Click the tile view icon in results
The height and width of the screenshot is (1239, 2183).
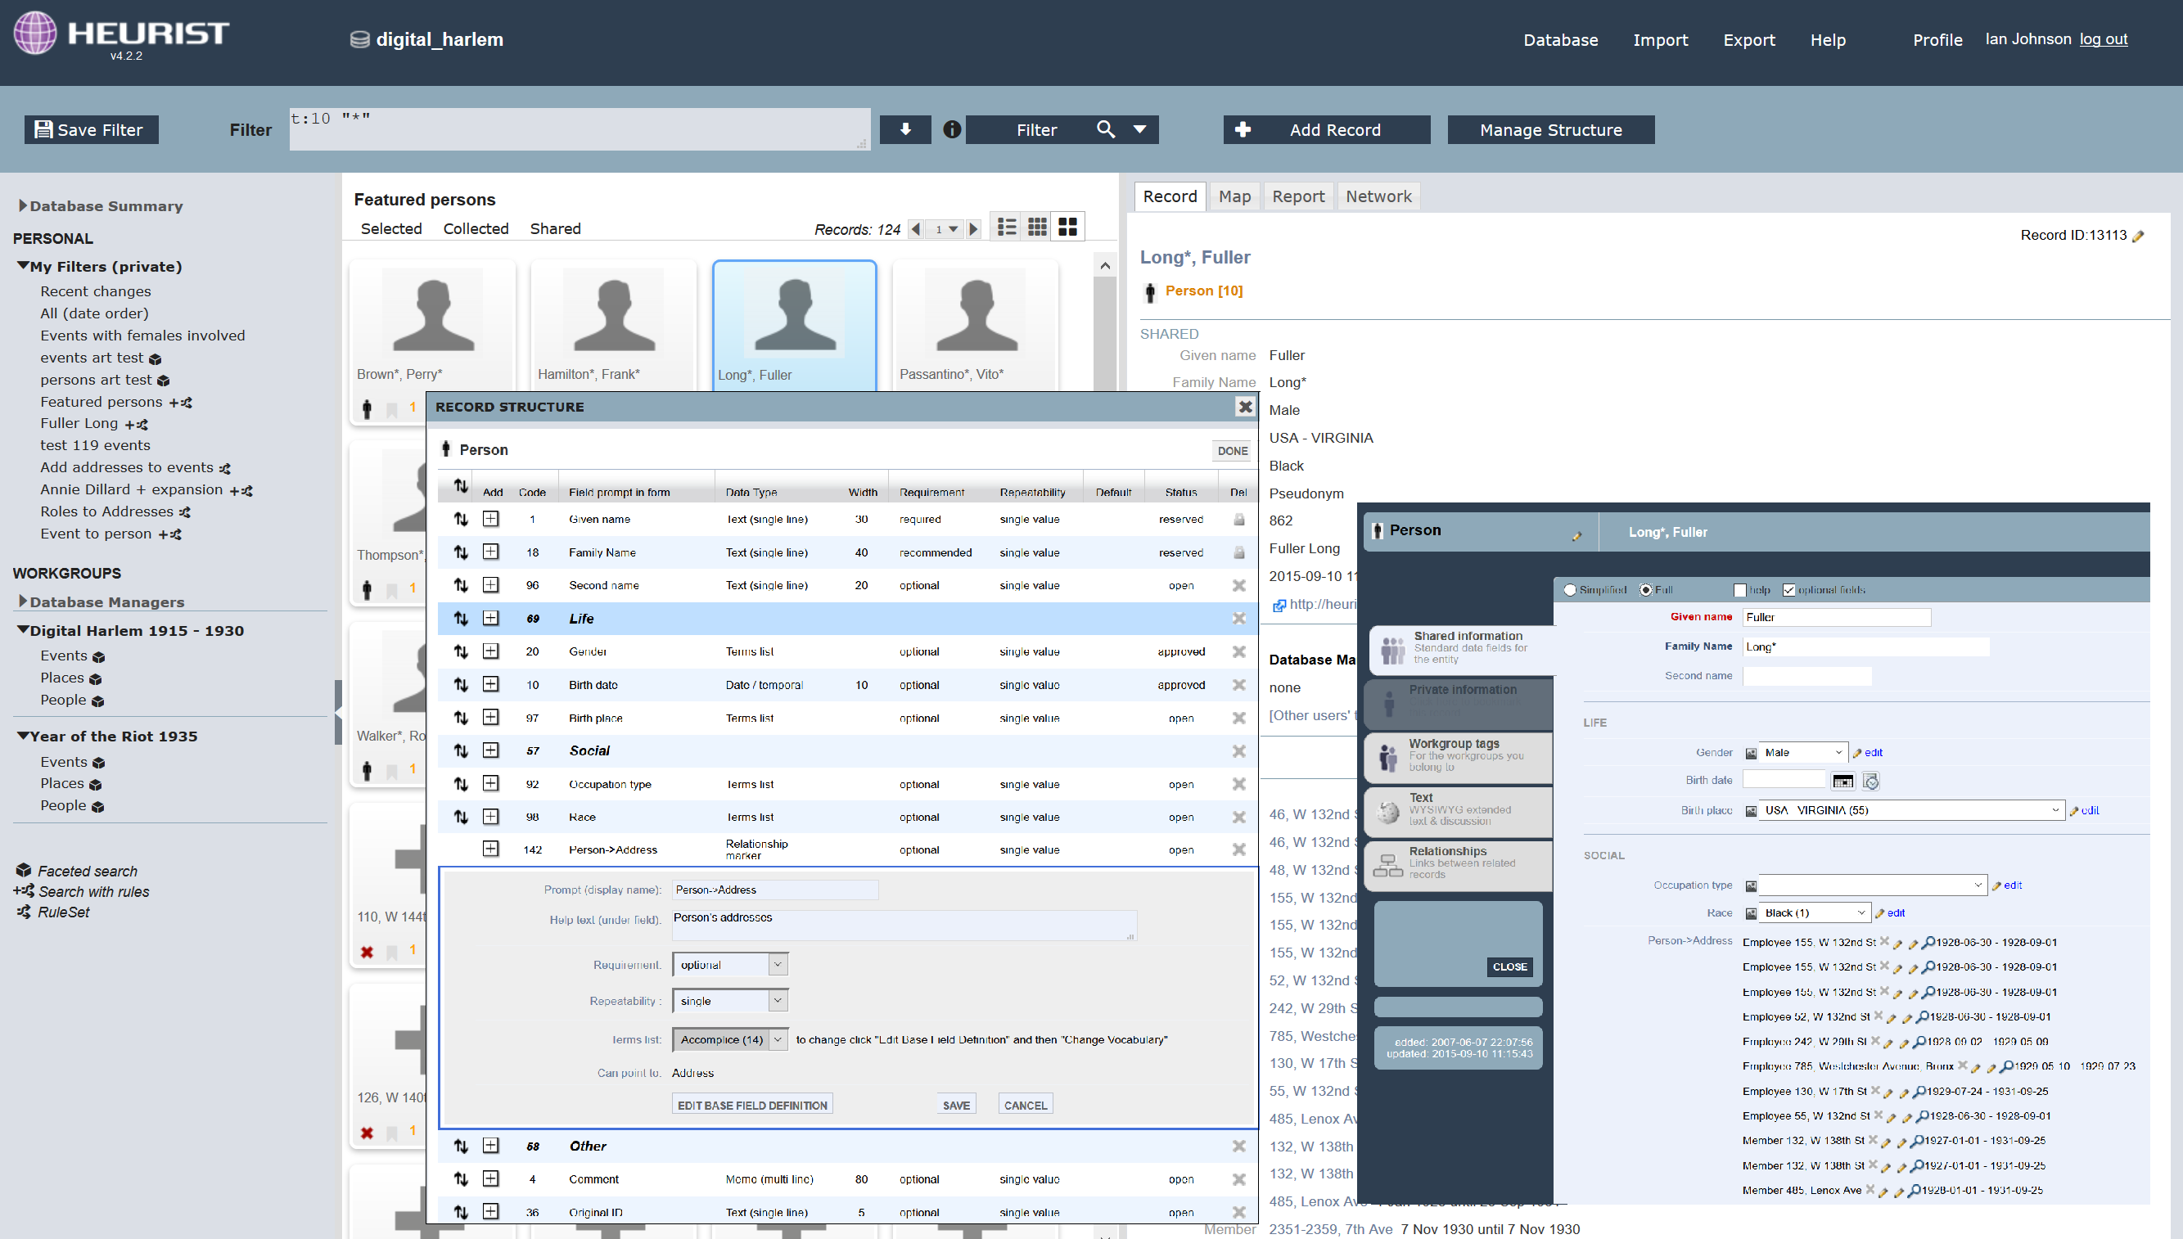pyautogui.click(x=1069, y=228)
